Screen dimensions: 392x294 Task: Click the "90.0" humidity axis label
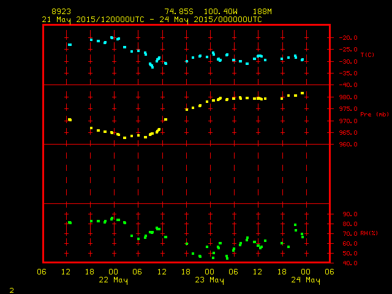(350, 214)
